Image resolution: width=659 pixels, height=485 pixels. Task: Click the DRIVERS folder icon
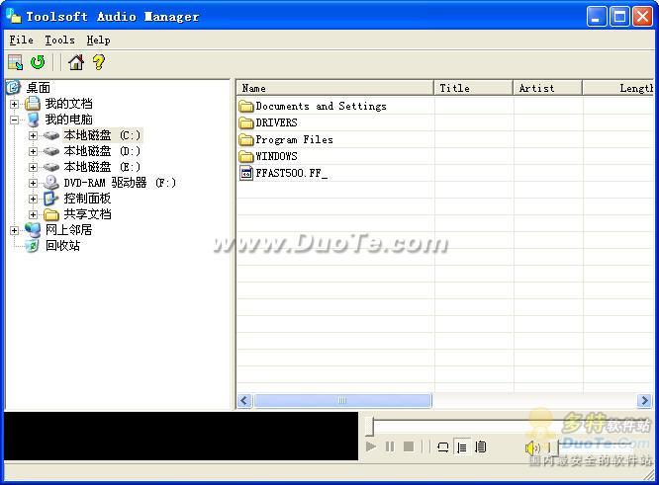[245, 122]
